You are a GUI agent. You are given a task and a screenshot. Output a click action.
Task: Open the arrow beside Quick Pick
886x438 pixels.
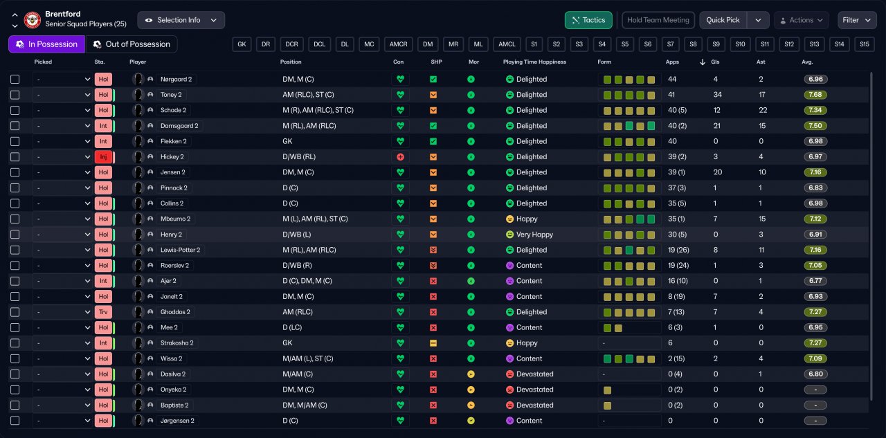tap(759, 20)
